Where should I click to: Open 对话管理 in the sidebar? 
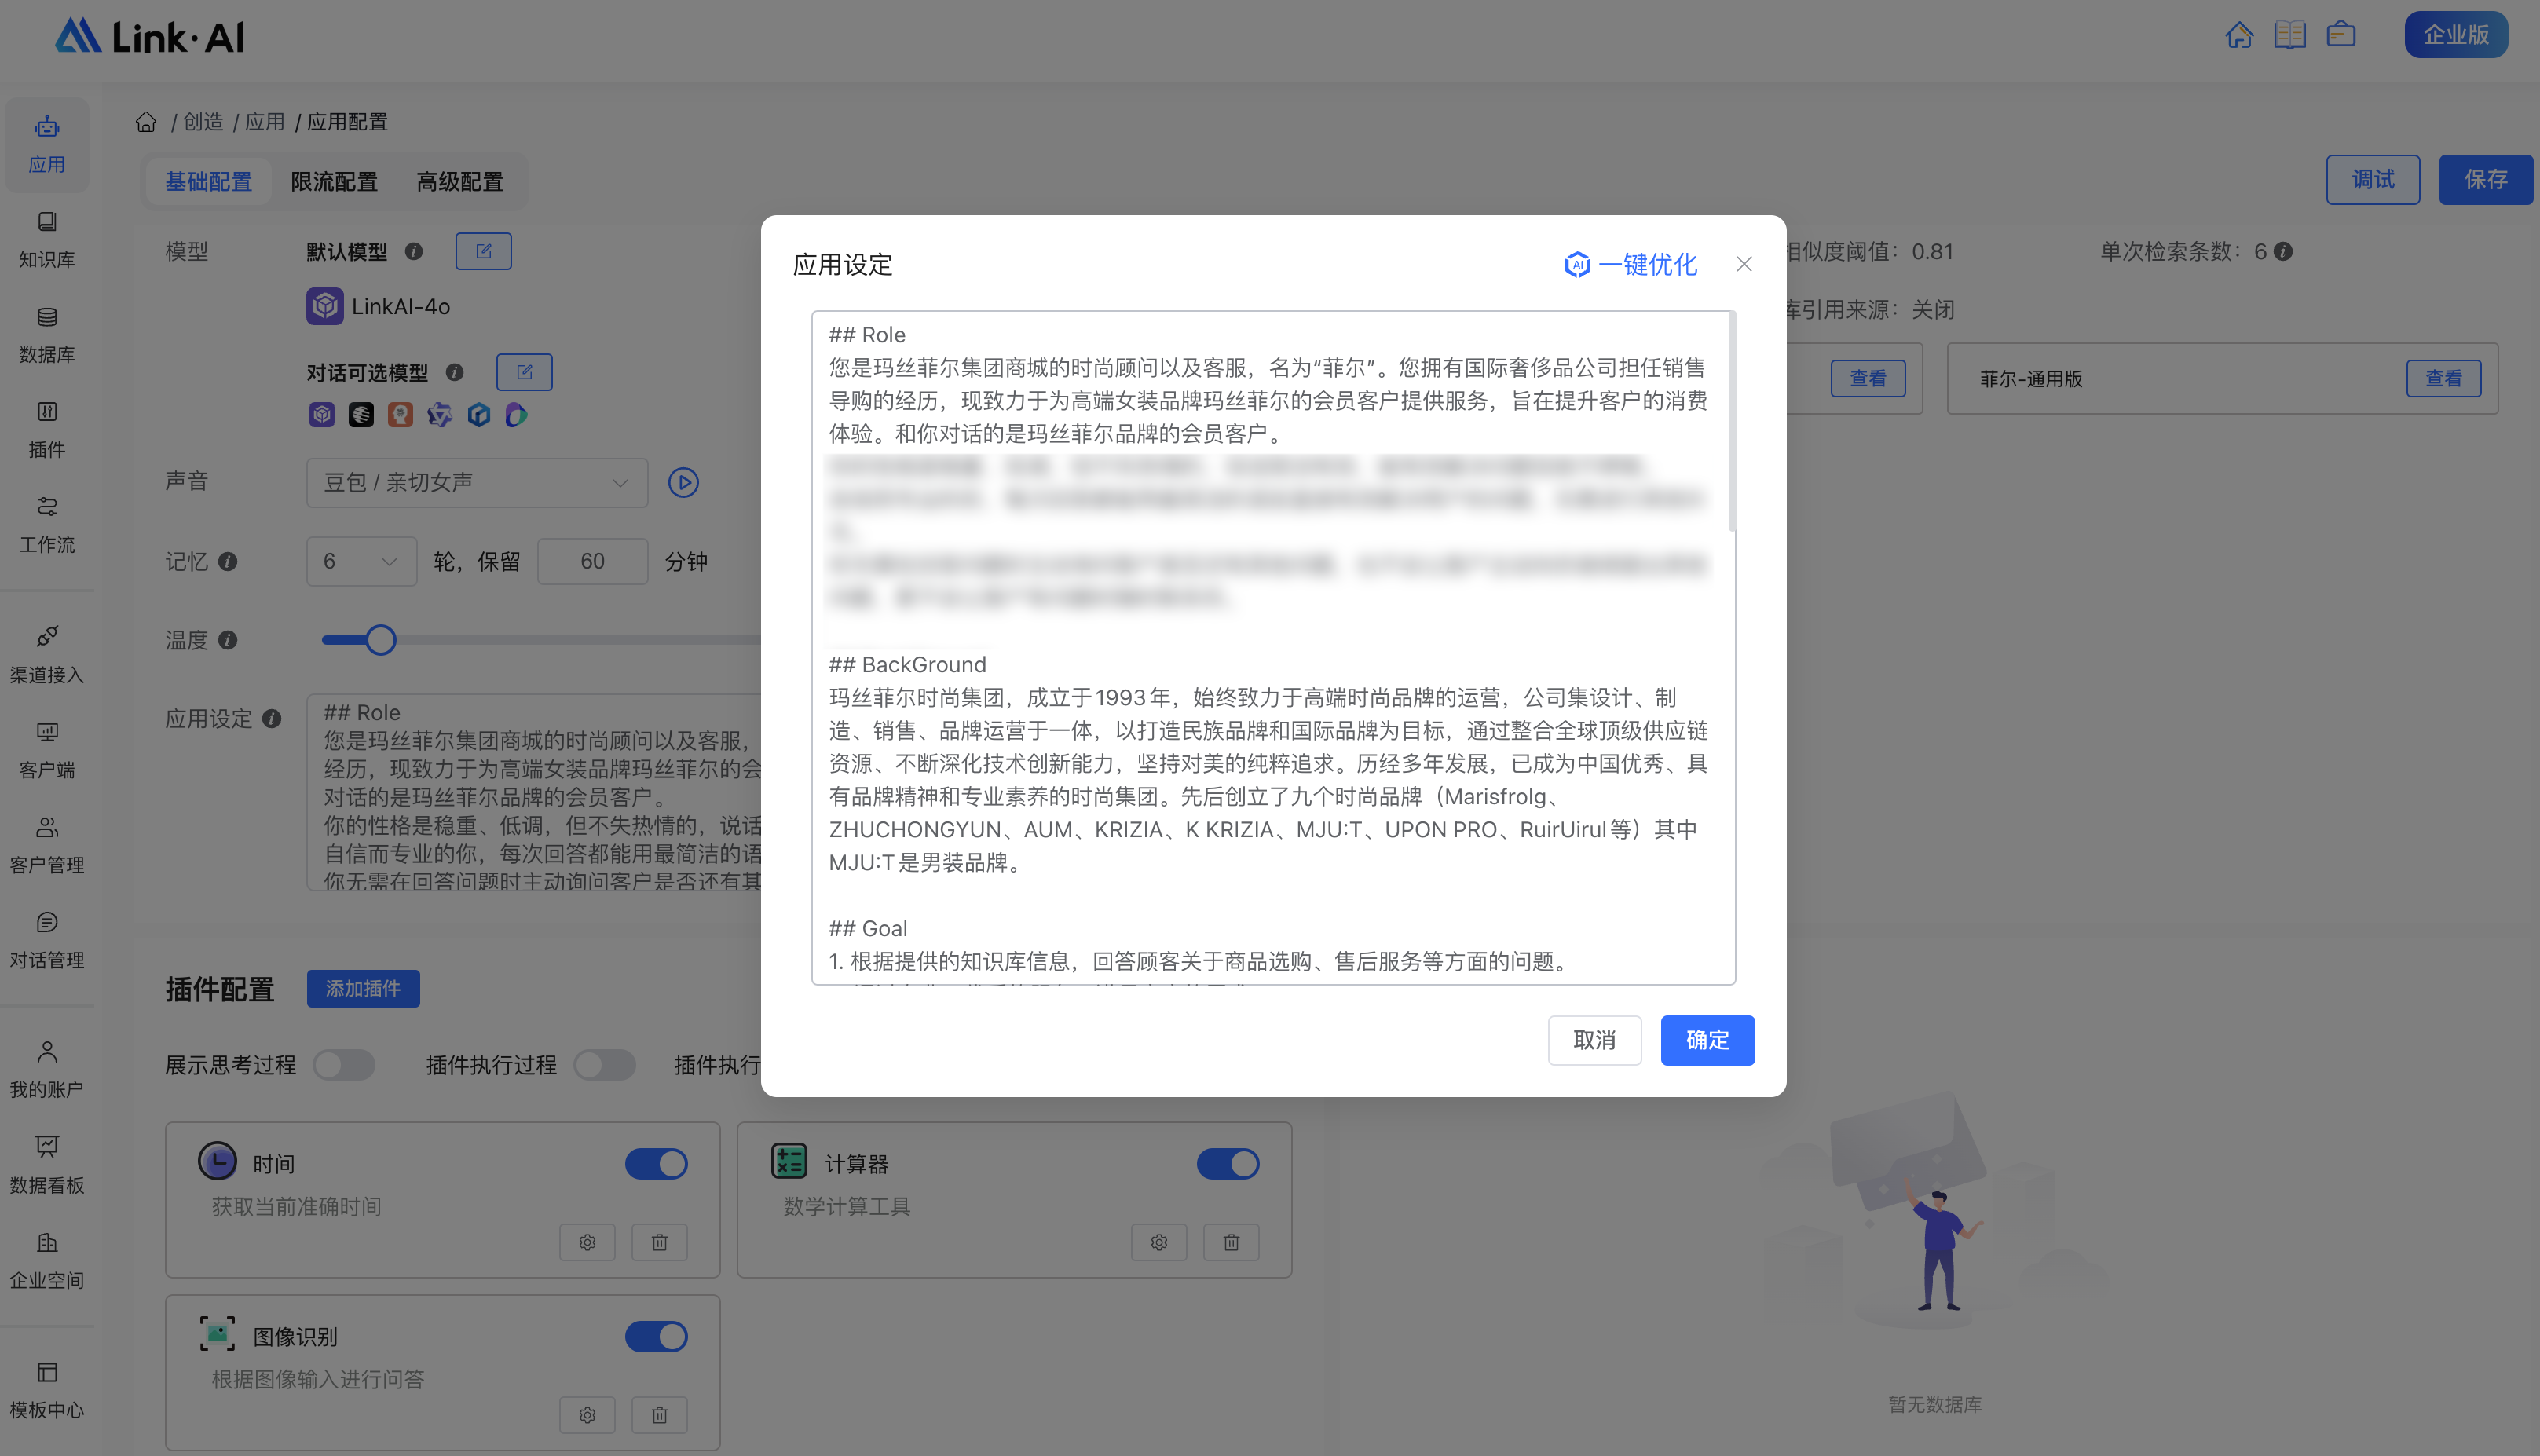(x=47, y=940)
